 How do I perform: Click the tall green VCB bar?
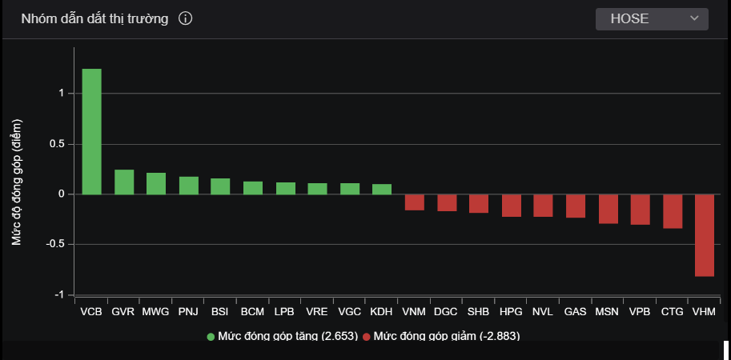click(92, 131)
